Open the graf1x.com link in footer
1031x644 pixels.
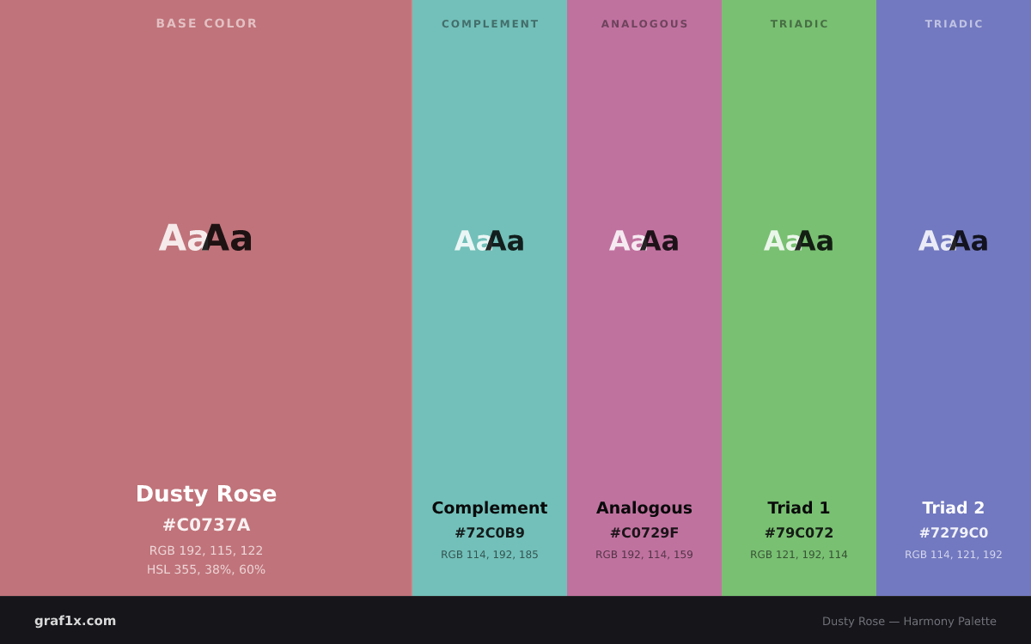pyautogui.click(x=76, y=621)
